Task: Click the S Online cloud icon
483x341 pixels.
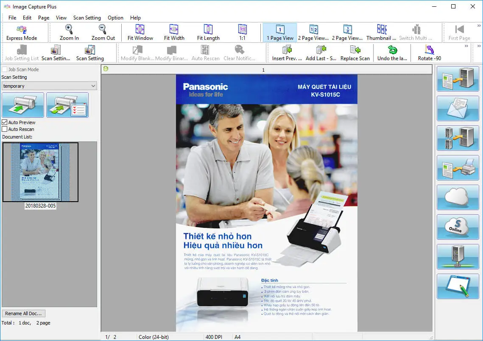Action: (458, 227)
